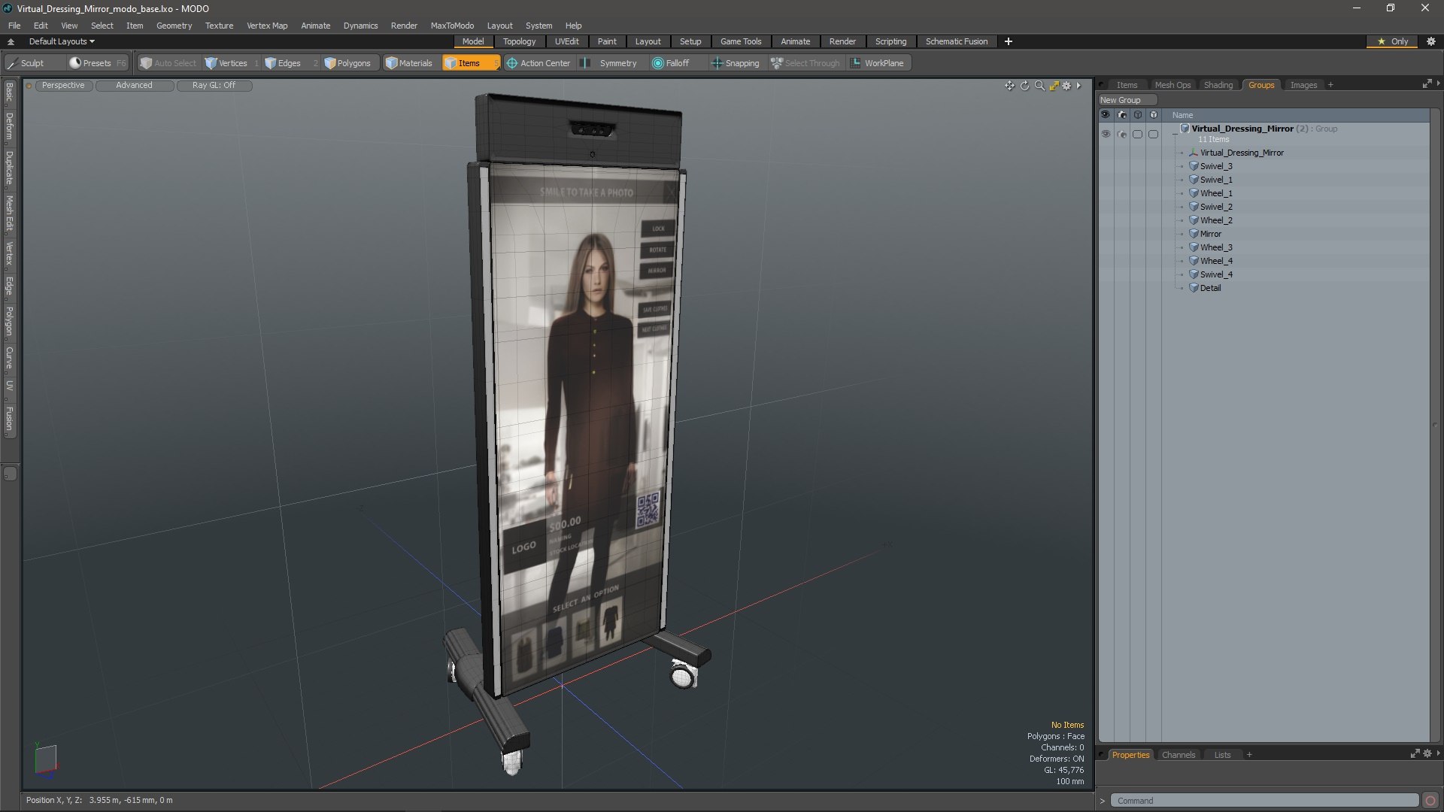
Task: Click the viewport axis gizmo cube
Action: coord(46,759)
